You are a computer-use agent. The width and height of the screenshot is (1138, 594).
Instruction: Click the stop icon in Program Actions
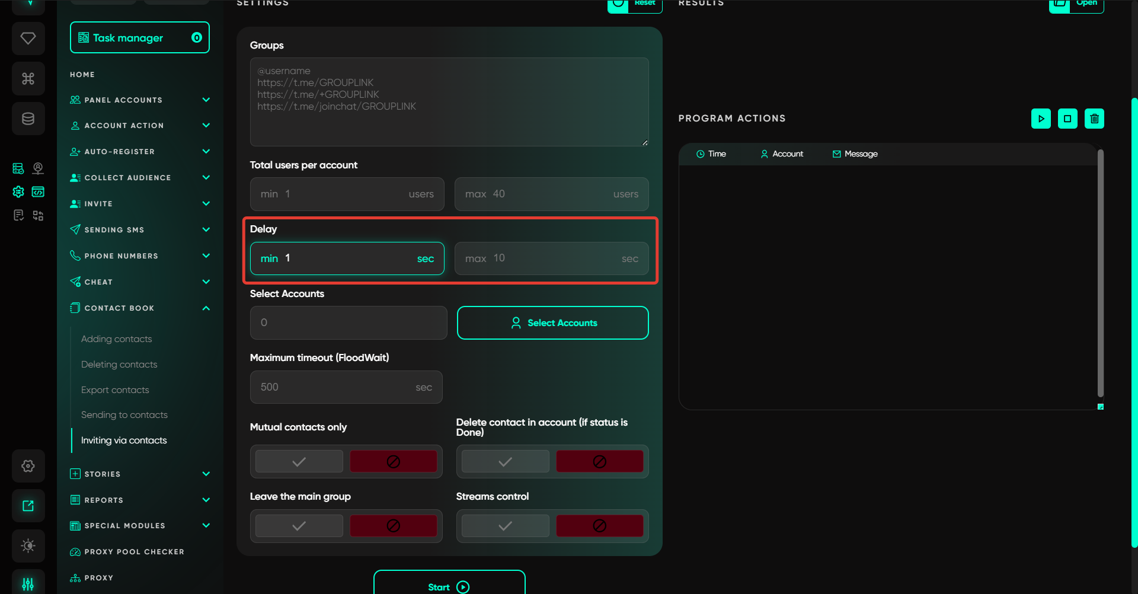[1067, 119]
